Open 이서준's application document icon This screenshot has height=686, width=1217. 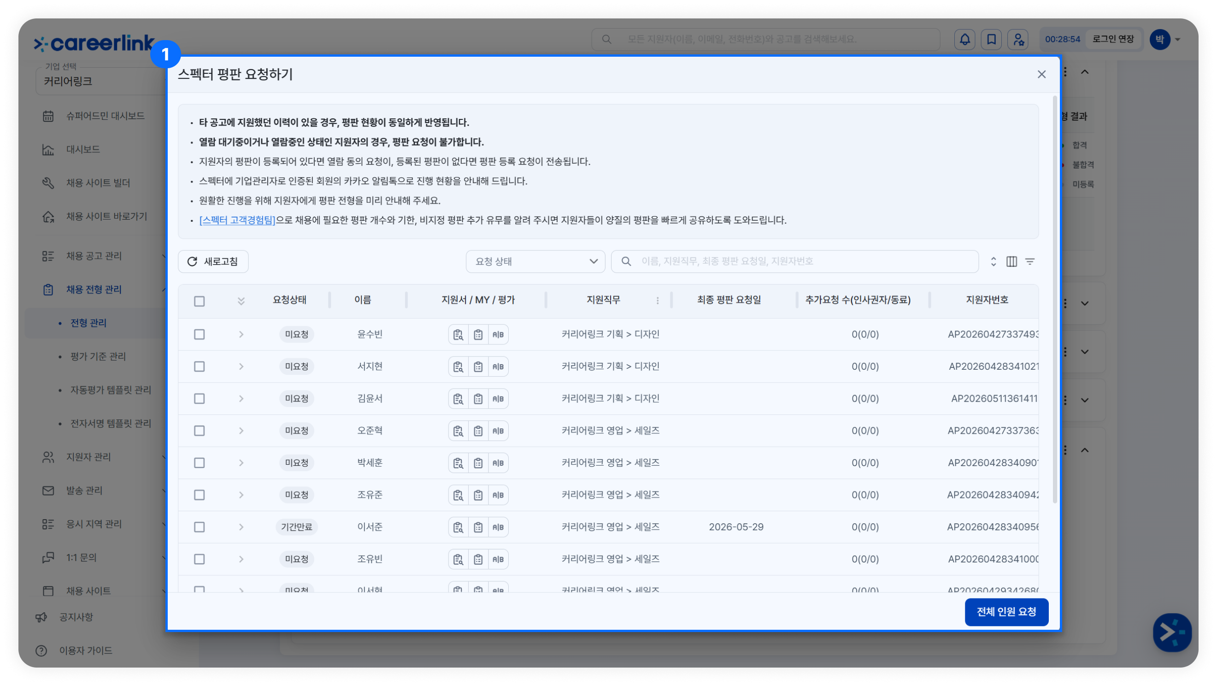458,527
